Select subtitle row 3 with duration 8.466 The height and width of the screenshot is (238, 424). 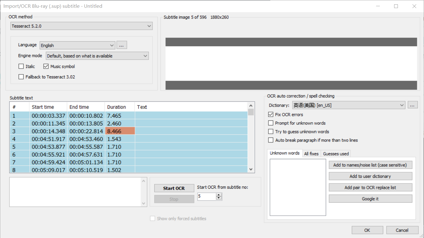coord(62,131)
